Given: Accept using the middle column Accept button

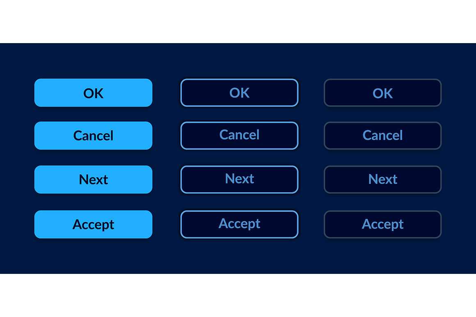Looking at the screenshot, I should (x=239, y=224).
